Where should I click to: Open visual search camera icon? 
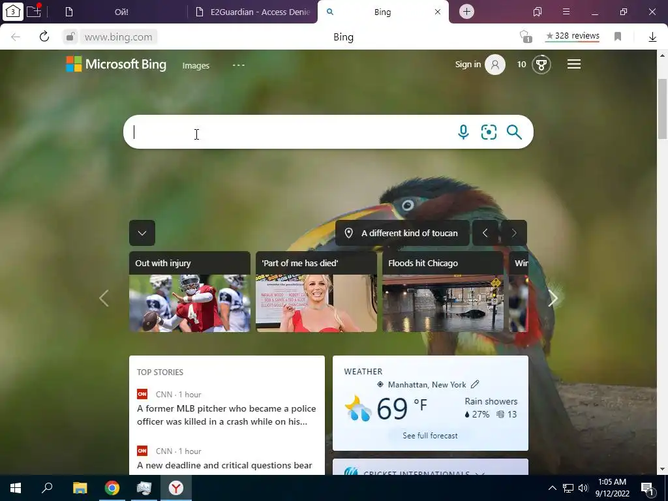(489, 132)
